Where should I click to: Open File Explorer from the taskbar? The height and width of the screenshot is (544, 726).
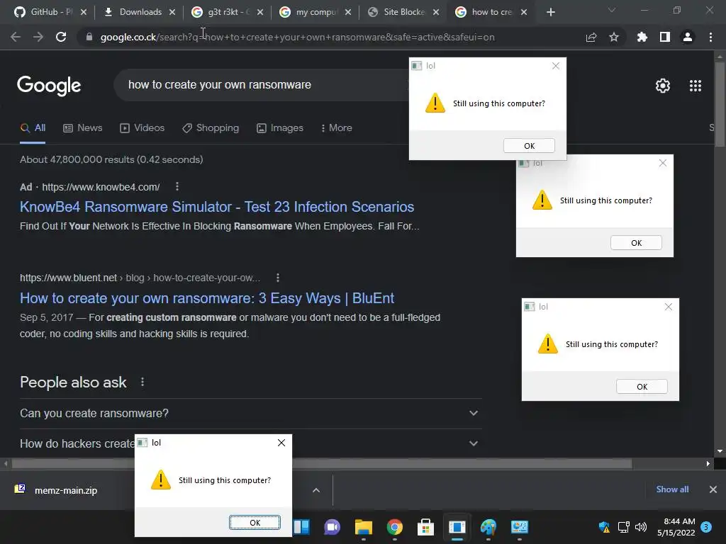click(x=364, y=527)
